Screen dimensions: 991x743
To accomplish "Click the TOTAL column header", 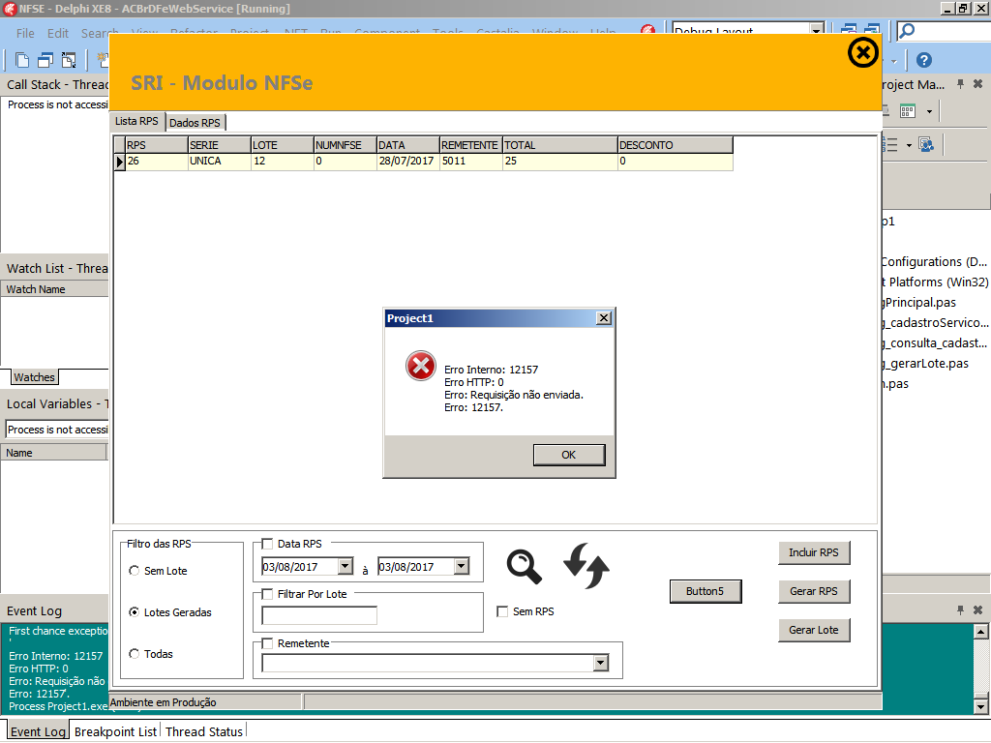I will pyautogui.click(x=560, y=145).
